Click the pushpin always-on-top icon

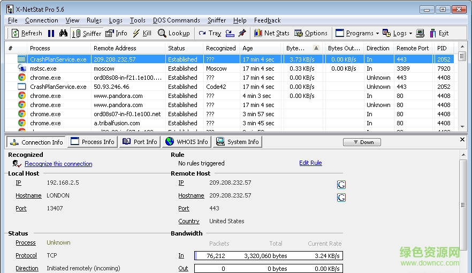(x=242, y=33)
